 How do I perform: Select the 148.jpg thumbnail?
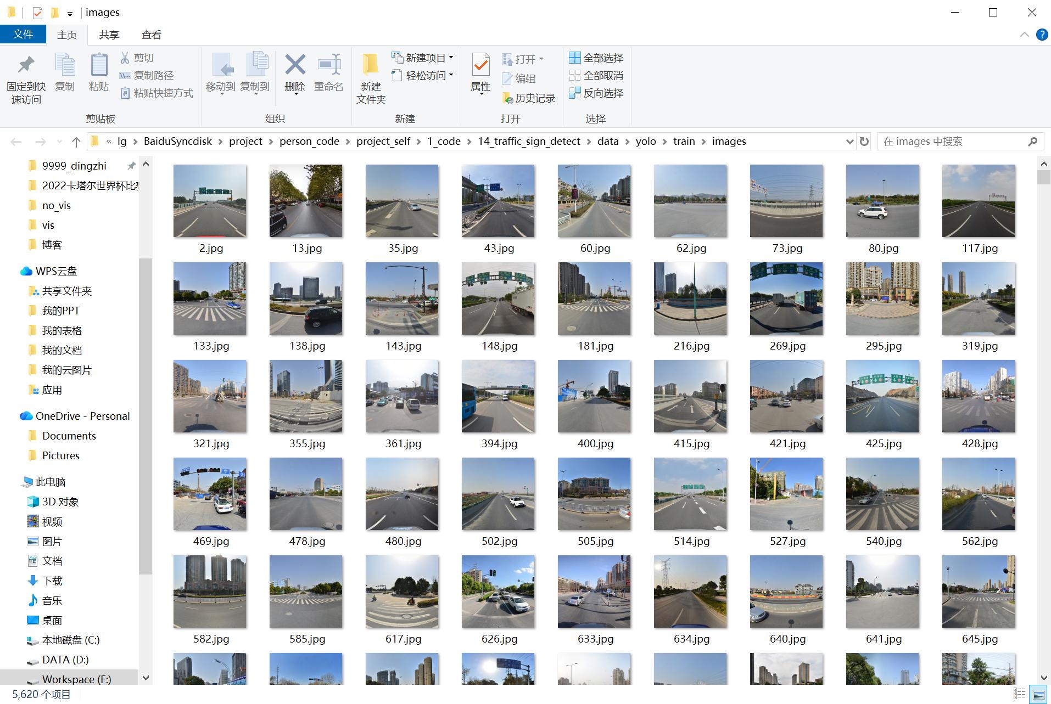498,299
